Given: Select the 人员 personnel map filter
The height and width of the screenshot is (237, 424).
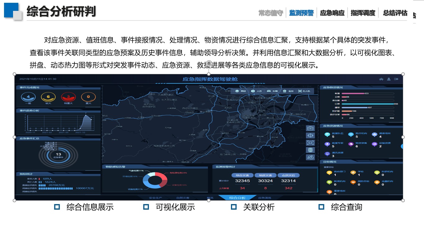Looking at the screenshot, I should click(256, 91).
